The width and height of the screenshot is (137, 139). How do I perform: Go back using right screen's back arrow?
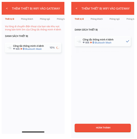76,9
